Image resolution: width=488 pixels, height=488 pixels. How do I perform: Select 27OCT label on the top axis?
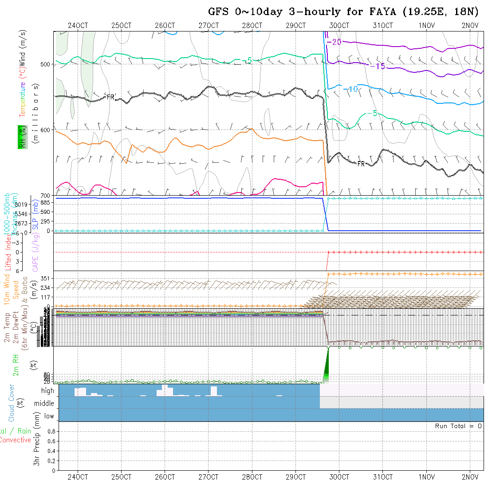(x=209, y=26)
